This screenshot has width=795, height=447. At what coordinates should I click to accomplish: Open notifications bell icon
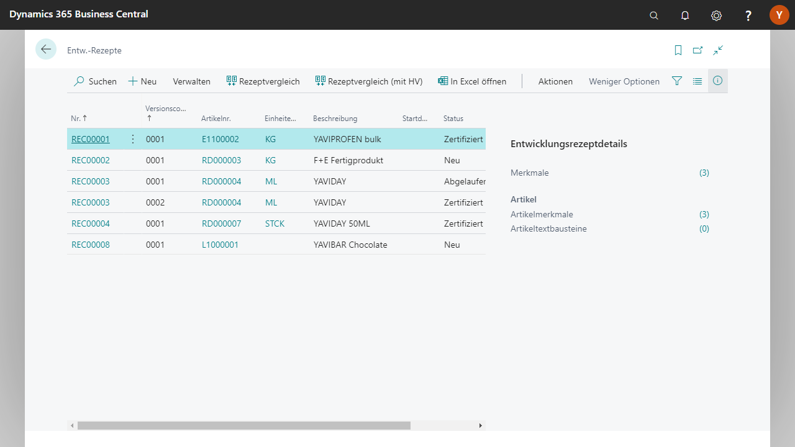[685, 16]
